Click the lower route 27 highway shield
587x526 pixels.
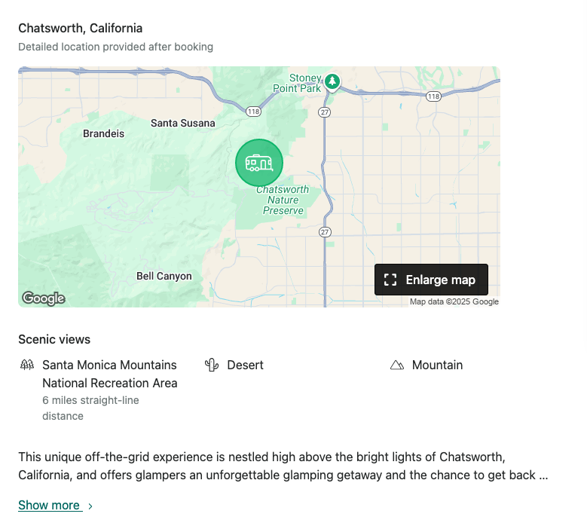pyautogui.click(x=324, y=231)
